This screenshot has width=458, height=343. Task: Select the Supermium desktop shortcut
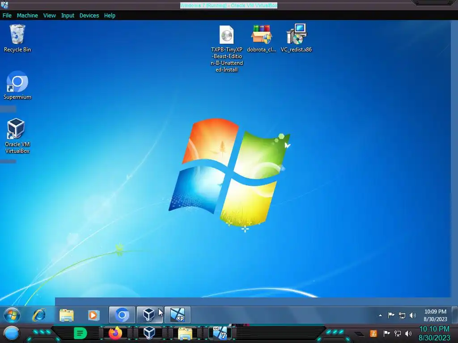pos(17,85)
